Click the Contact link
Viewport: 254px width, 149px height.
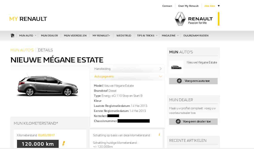click(167, 6)
